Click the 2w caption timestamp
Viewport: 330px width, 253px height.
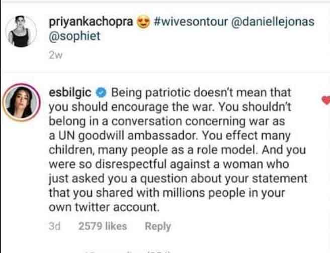[x=55, y=55]
